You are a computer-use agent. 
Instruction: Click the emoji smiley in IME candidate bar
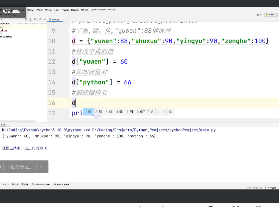coord(171,112)
